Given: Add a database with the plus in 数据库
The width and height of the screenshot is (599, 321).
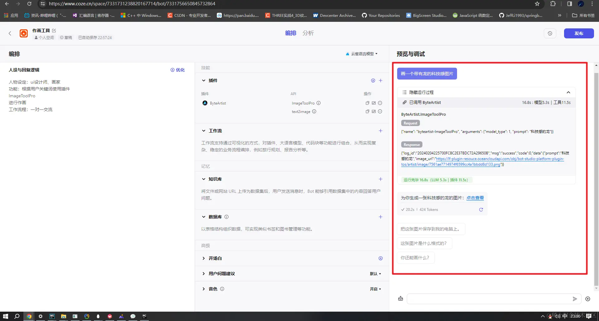Looking at the screenshot, I should tap(381, 217).
